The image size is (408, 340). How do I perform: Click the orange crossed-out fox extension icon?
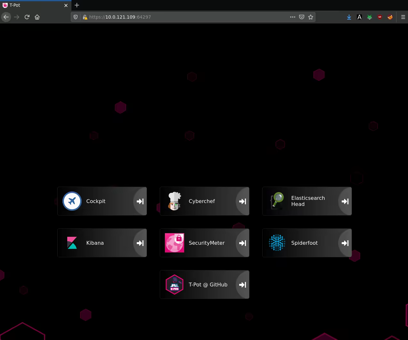(390, 17)
